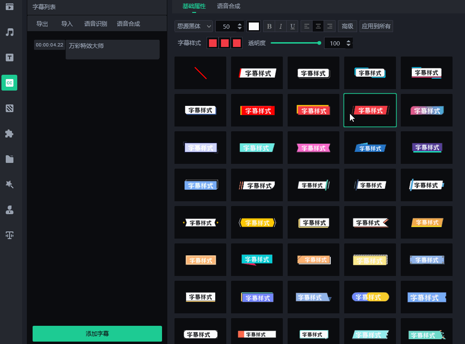
Task: Open the plugins panel with puzzle icon
Action: [10, 134]
